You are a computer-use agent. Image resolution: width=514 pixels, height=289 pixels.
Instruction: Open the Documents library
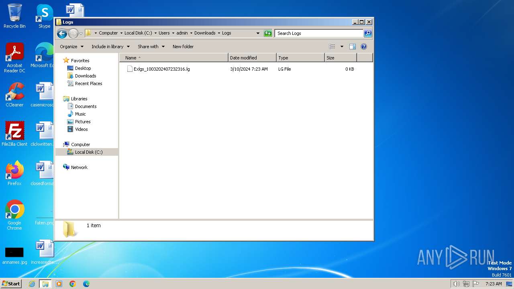click(x=86, y=106)
